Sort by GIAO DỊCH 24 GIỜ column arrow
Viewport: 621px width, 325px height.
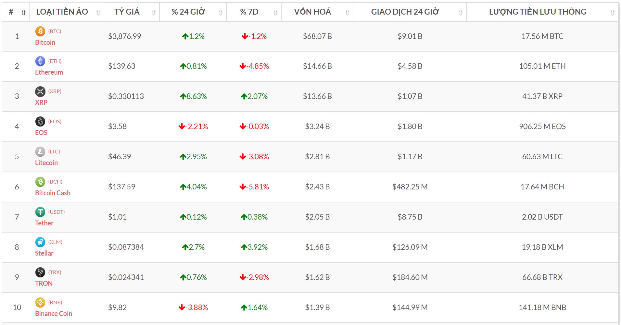pos(461,12)
